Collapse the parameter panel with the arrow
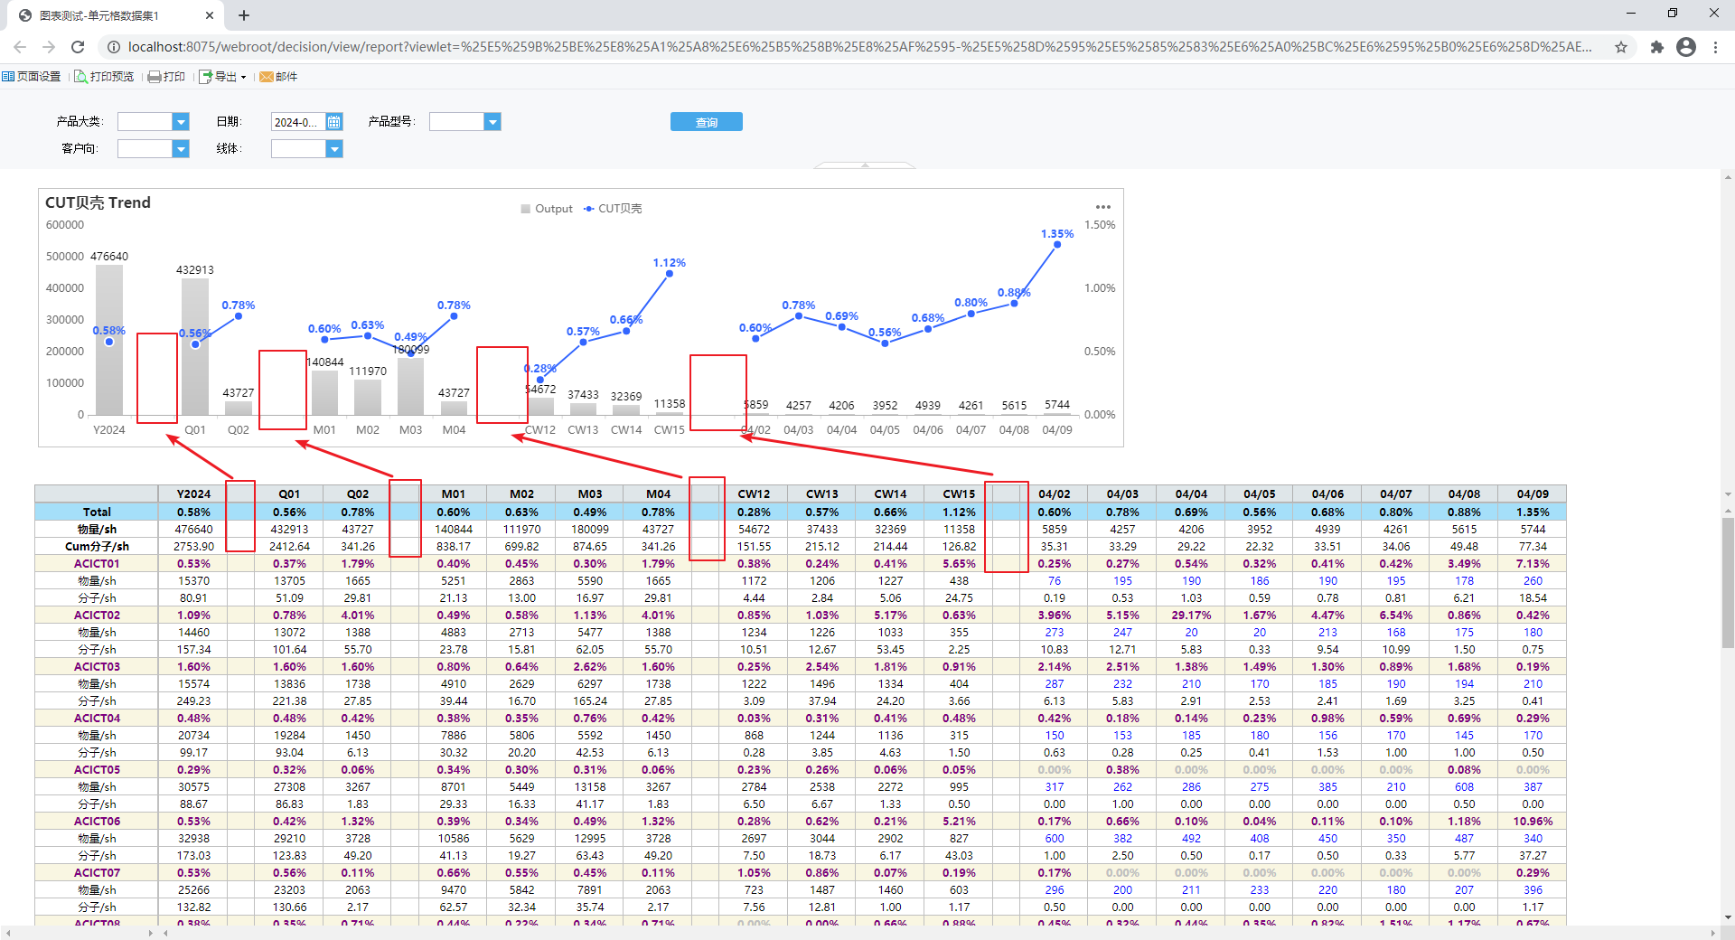Screen dimensions: 1735x940 pos(865,165)
